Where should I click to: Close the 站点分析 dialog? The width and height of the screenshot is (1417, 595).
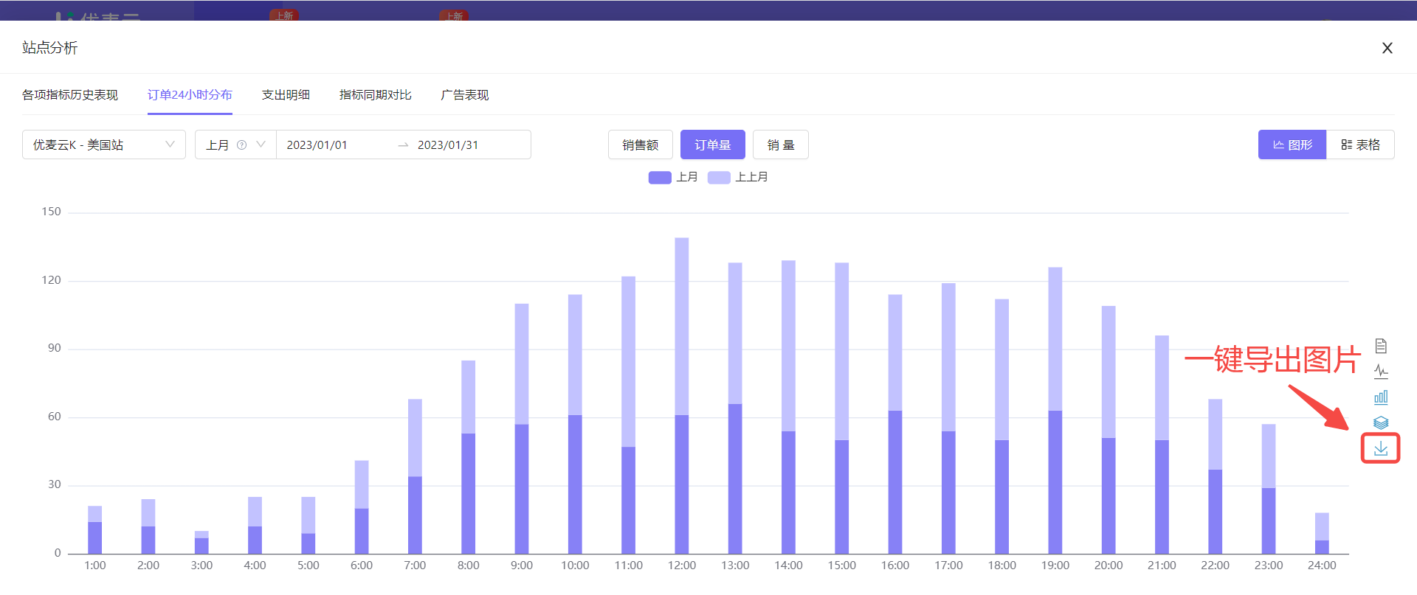pos(1387,48)
